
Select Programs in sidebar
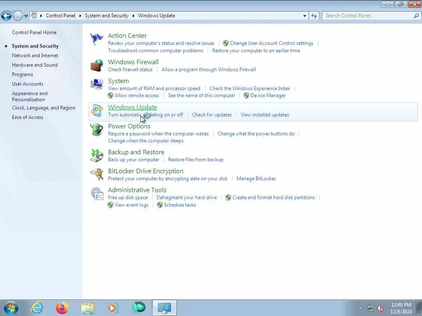click(22, 74)
